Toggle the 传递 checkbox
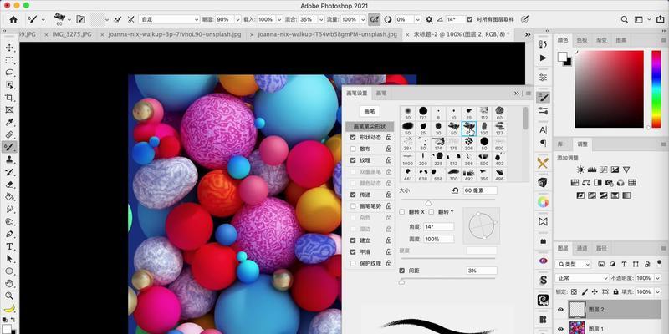 coord(353,195)
